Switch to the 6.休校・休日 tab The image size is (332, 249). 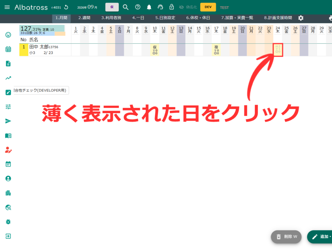[x=198, y=18]
